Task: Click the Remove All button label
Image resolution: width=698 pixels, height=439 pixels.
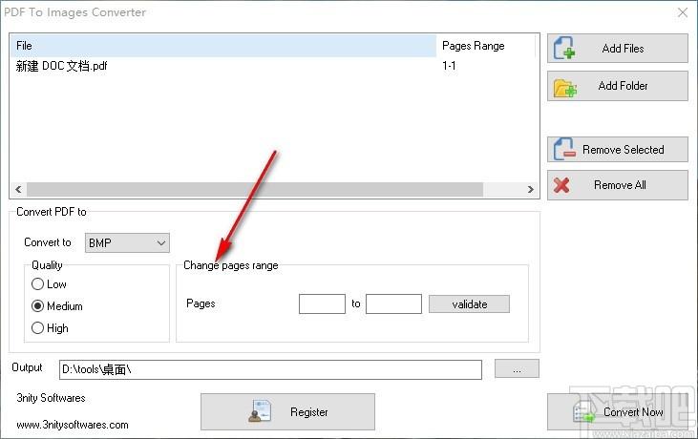Action: tap(620, 185)
